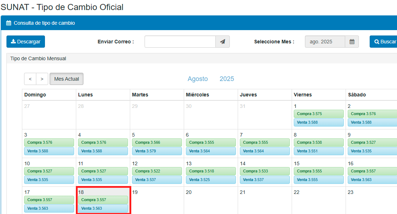Select Venta 3.563 on Sunday 17
The width and height of the screenshot is (397, 214).
click(49, 209)
